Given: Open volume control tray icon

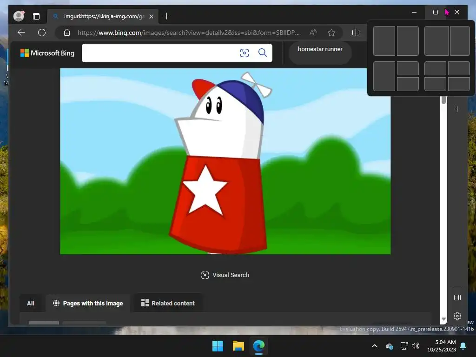Looking at the screenshot, I should pos(416,346).
